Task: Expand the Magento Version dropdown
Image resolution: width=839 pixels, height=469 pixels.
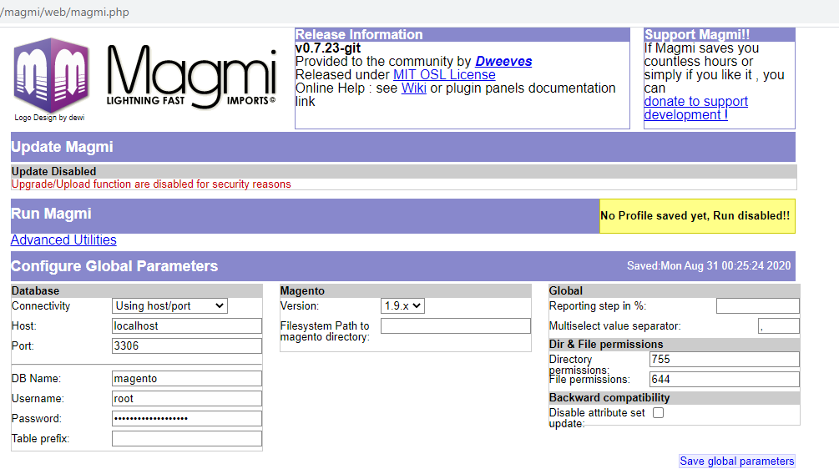Action: point(402,306)
